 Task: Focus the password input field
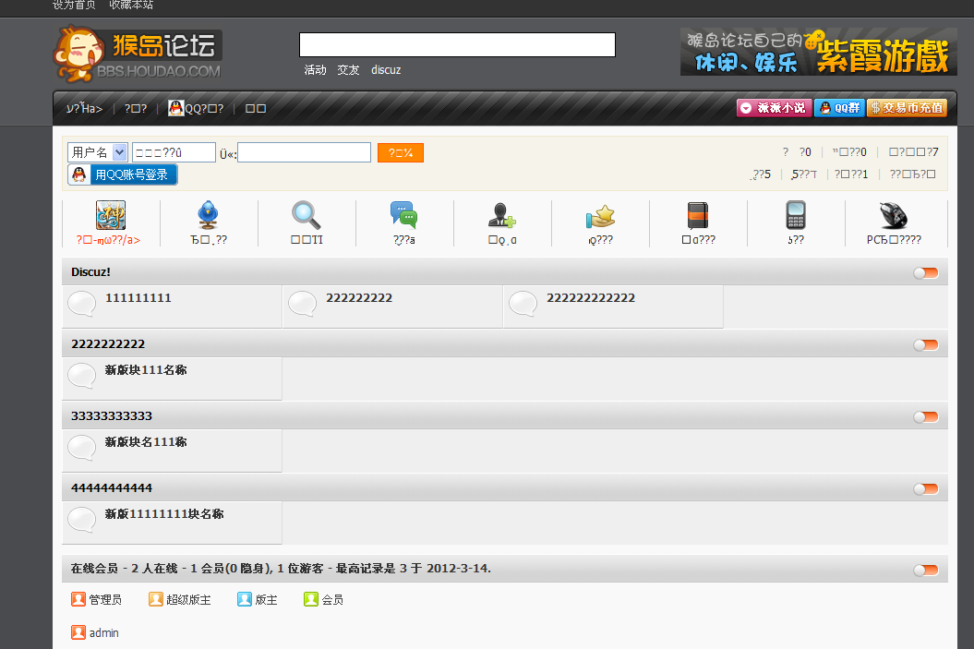(305, 152)
